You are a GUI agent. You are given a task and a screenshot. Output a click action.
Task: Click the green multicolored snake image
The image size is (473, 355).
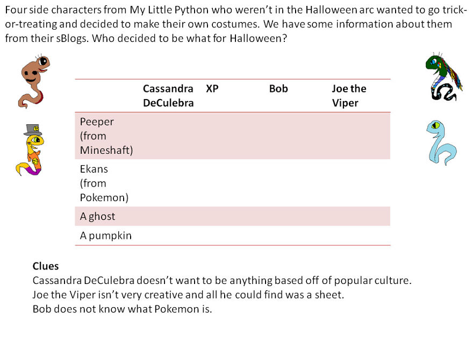(x=444, y=77)
